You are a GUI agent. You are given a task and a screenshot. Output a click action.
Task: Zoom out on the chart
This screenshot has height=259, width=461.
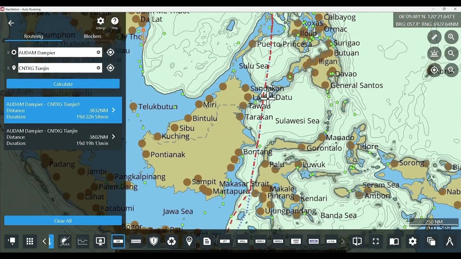click(x=451, y=70)
